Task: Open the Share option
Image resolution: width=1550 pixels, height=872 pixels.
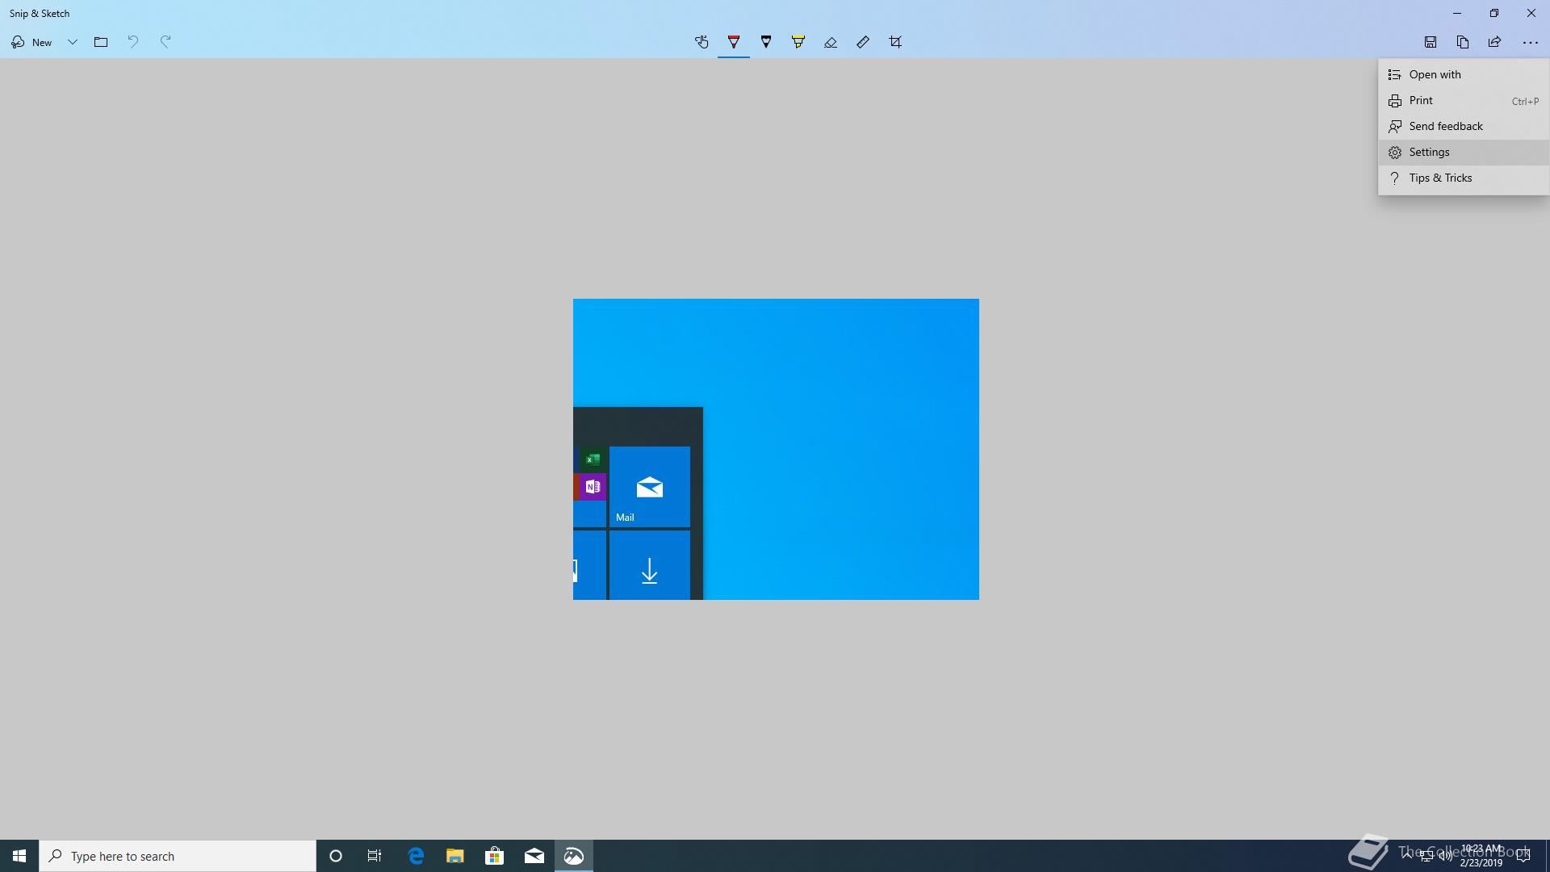Action: [1495, 42]
